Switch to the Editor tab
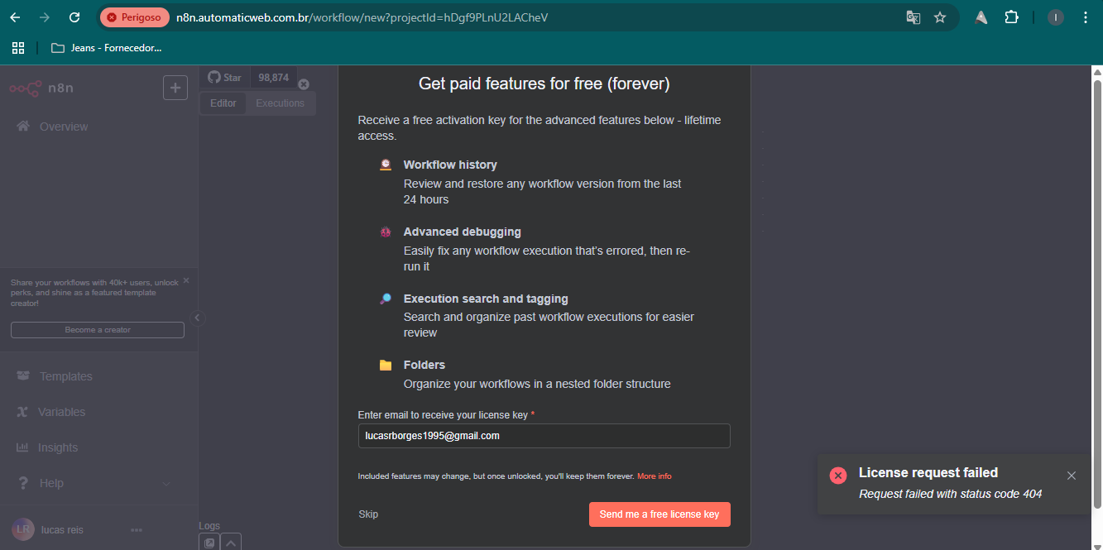The width and height of the screenshot is (1103, 550). (x=223, y=103)
